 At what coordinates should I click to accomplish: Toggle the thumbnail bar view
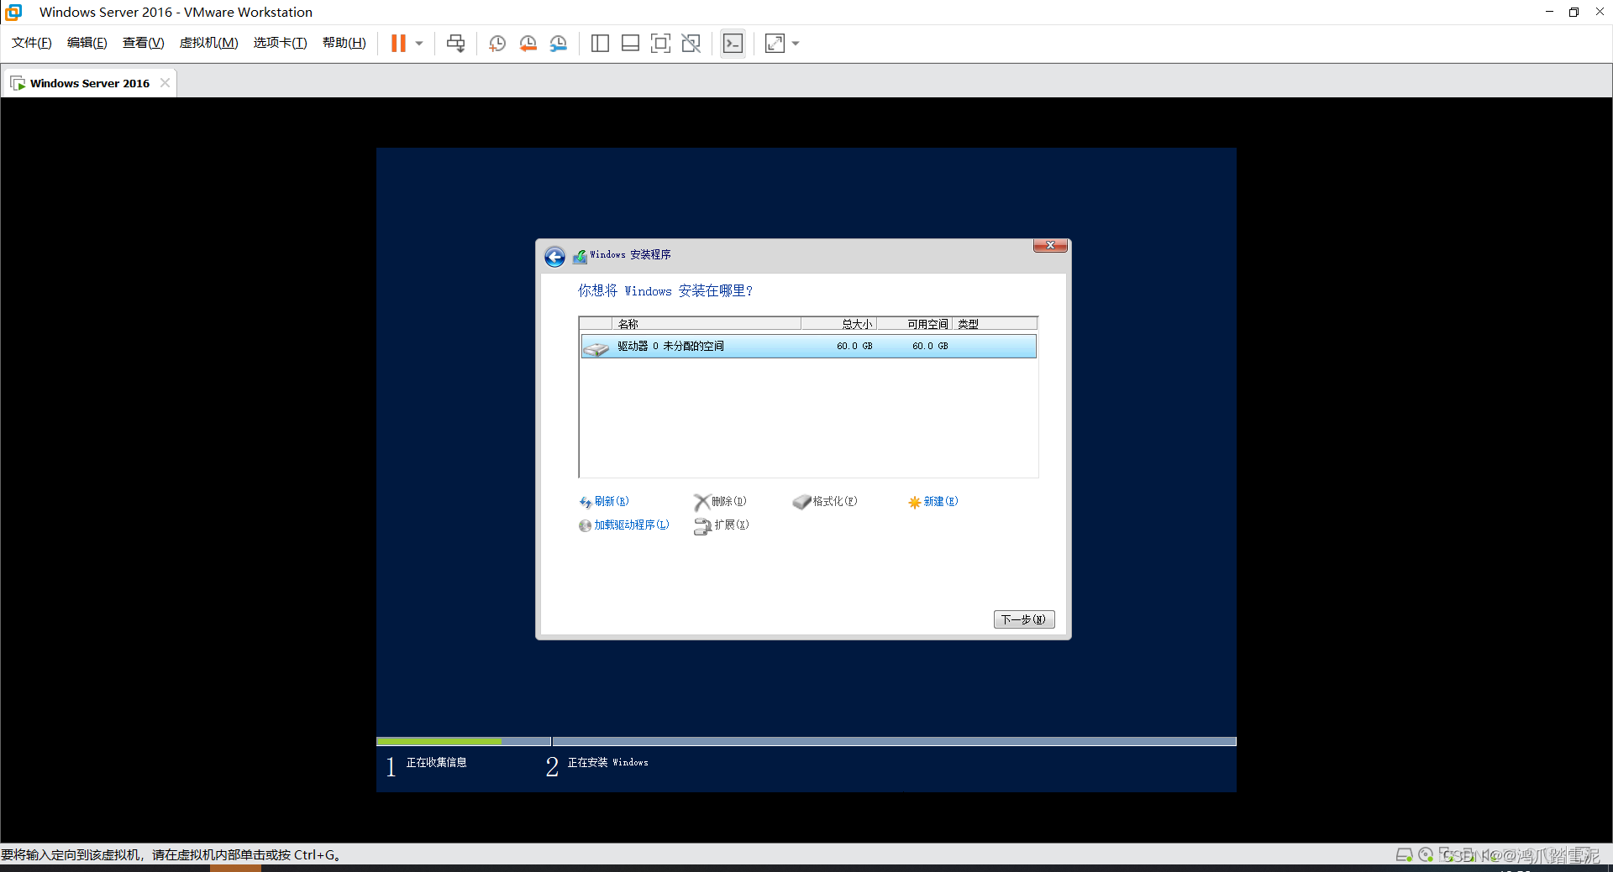pos(630,44)
